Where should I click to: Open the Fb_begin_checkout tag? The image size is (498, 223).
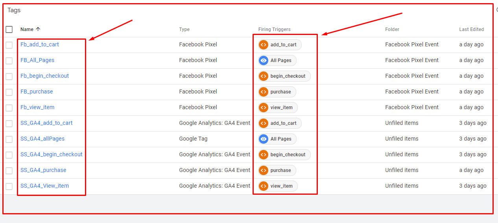[x=44, y=76]
